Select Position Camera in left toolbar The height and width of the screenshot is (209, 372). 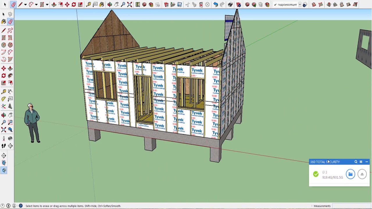click(x=3, y=138)
